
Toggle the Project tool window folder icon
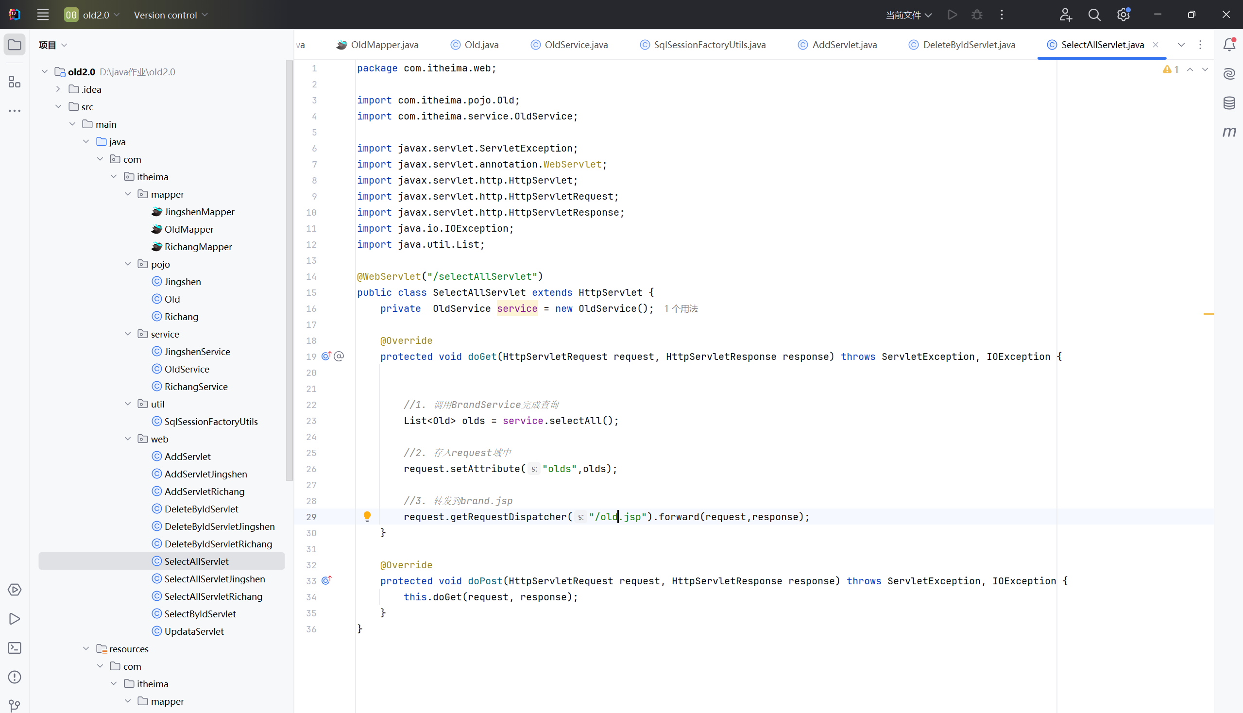coord(15,45)
